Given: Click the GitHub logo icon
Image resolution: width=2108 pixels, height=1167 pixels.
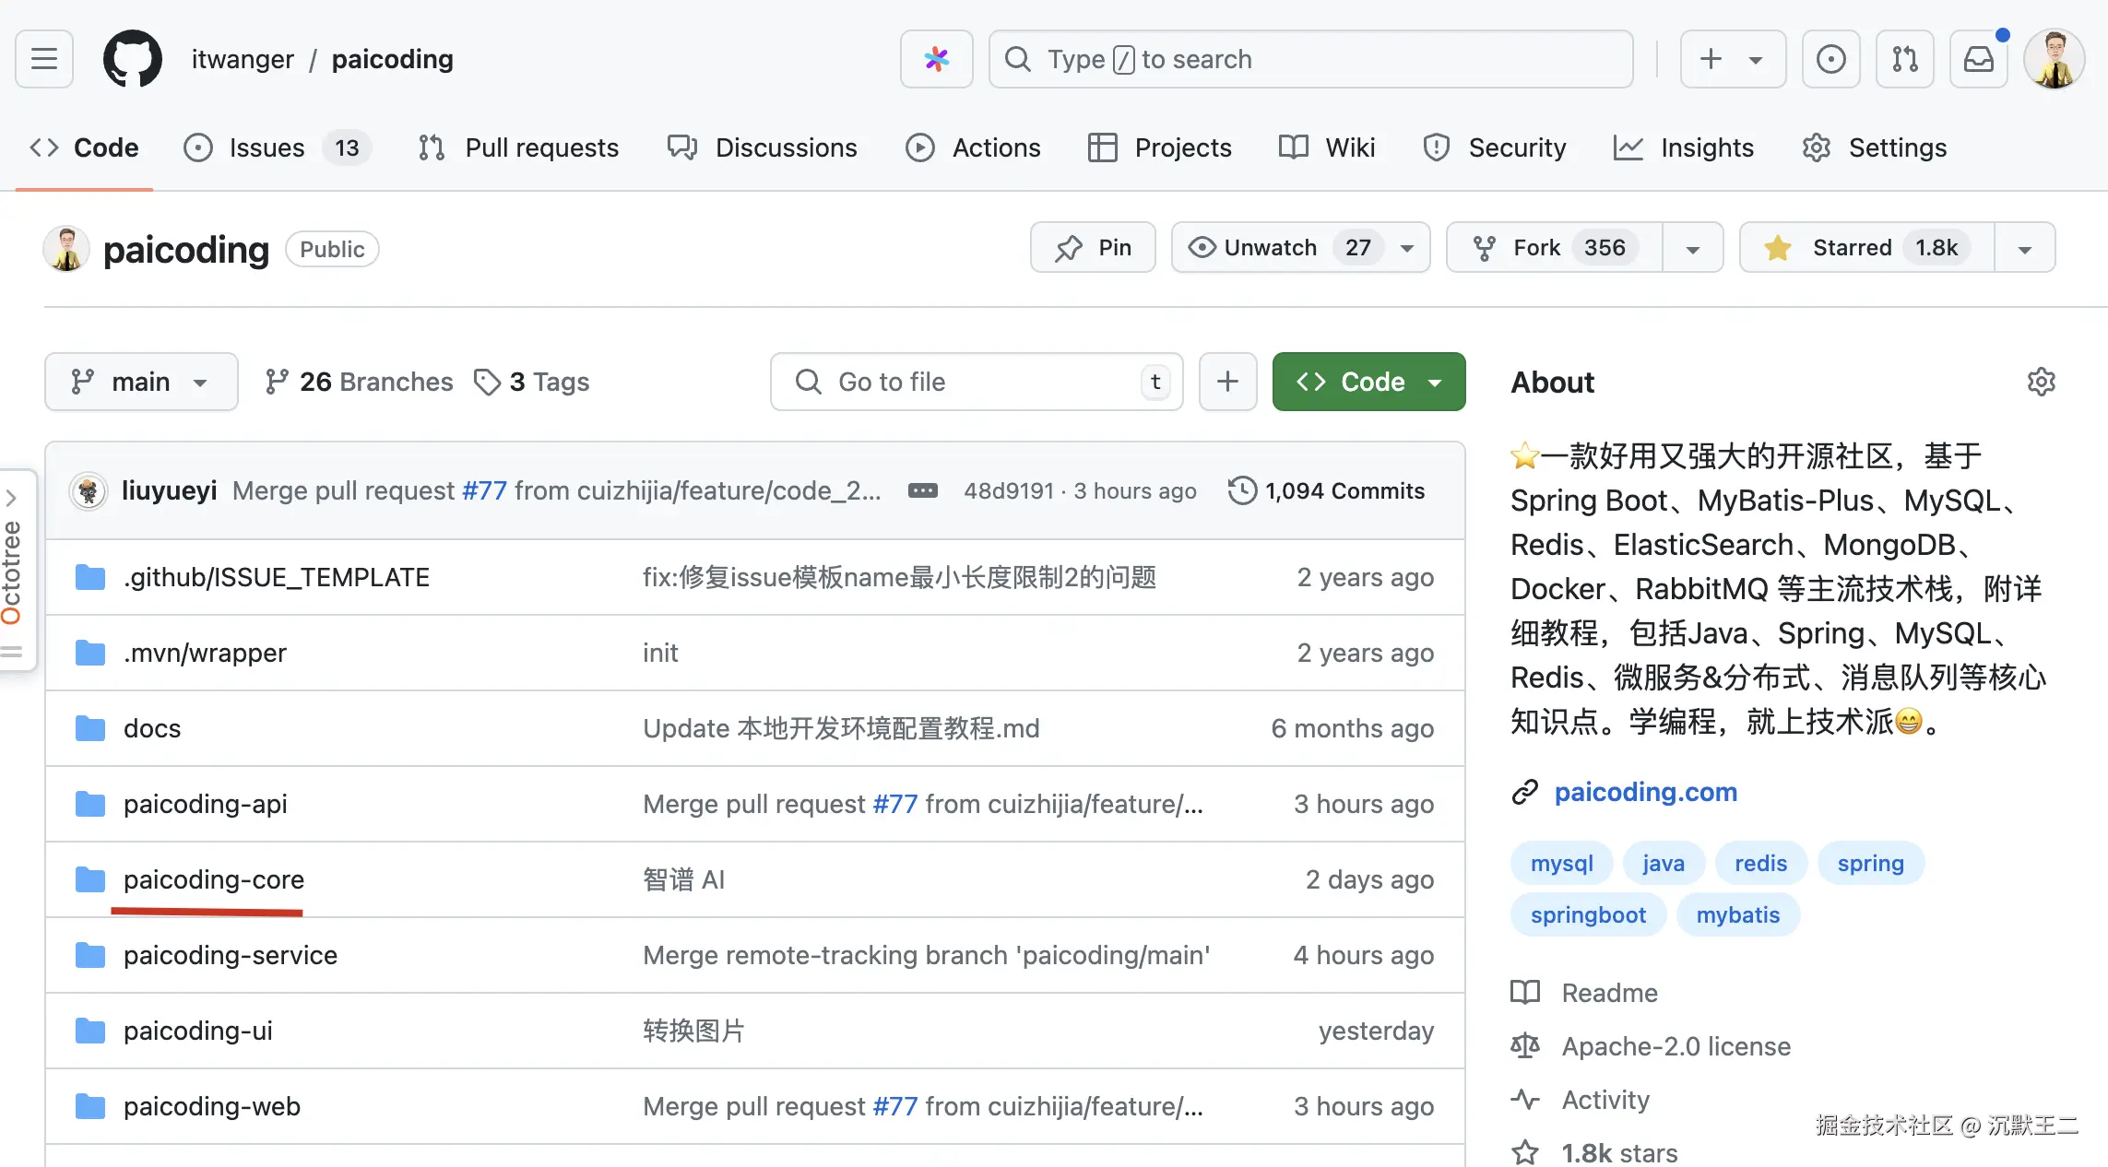Looking at the screenshot, I should (133, 59).
